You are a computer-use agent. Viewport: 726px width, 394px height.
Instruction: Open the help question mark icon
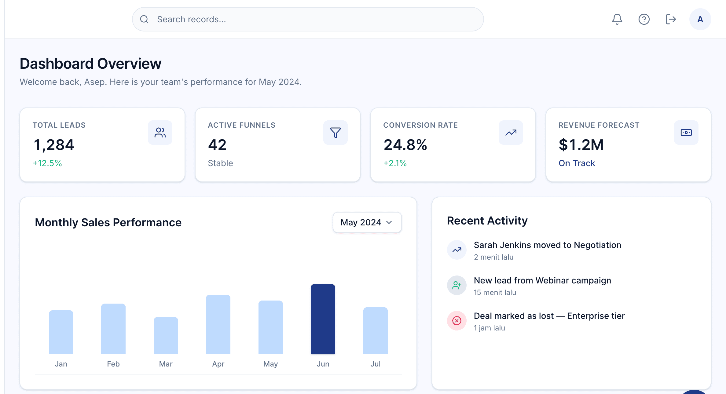coord(644,19)
